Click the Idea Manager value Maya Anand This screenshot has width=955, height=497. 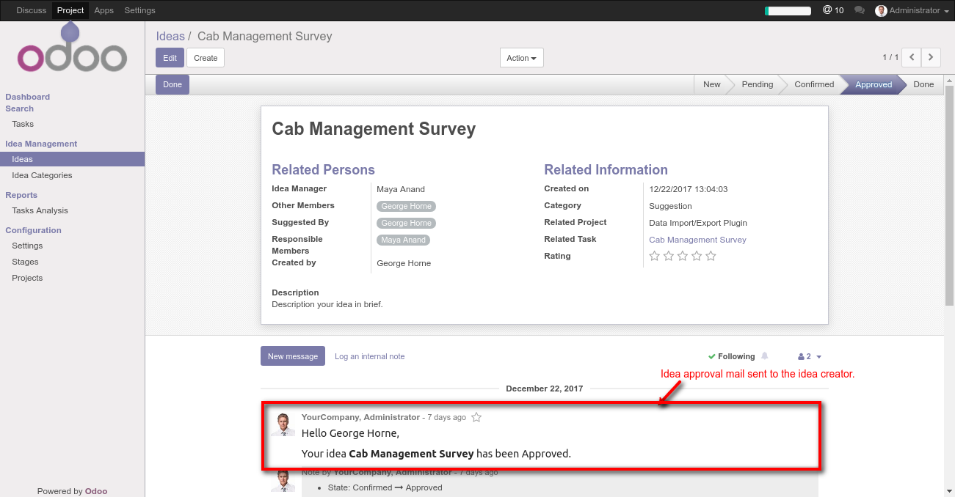[x=401, y=189]
